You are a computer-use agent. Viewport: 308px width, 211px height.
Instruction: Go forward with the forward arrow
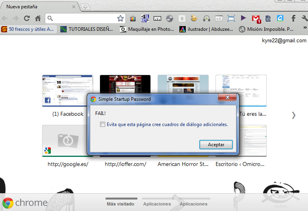pos(15,19)
